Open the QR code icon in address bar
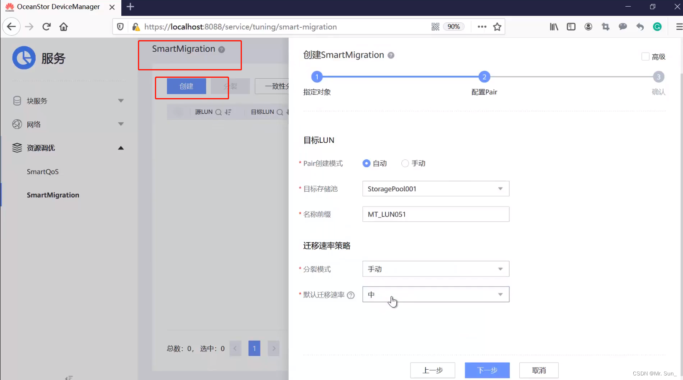 click(435, 26)
